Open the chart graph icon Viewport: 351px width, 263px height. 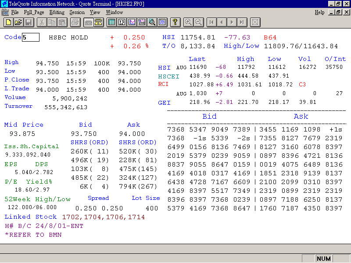pos(132,22)
